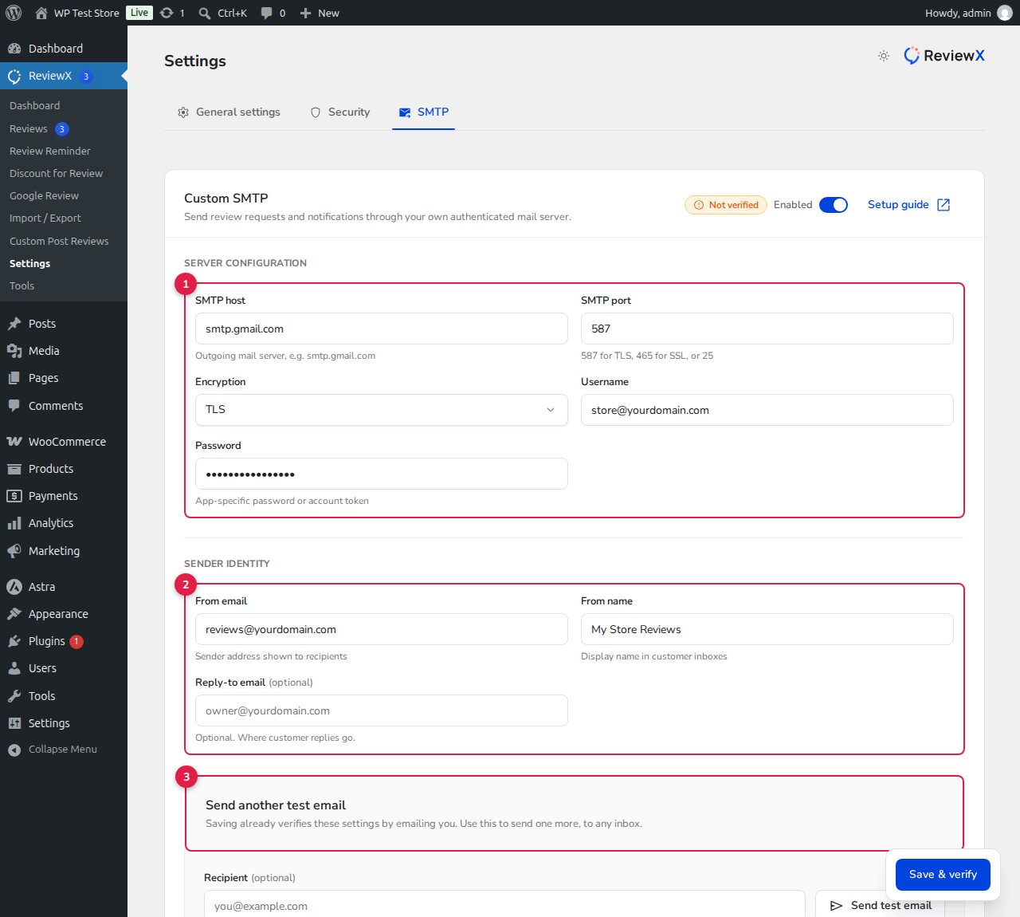This screenshot has height=917, width=1020.
Task: Click the SMTP port field
Action: pyautogui.click(x=767, y=329)
